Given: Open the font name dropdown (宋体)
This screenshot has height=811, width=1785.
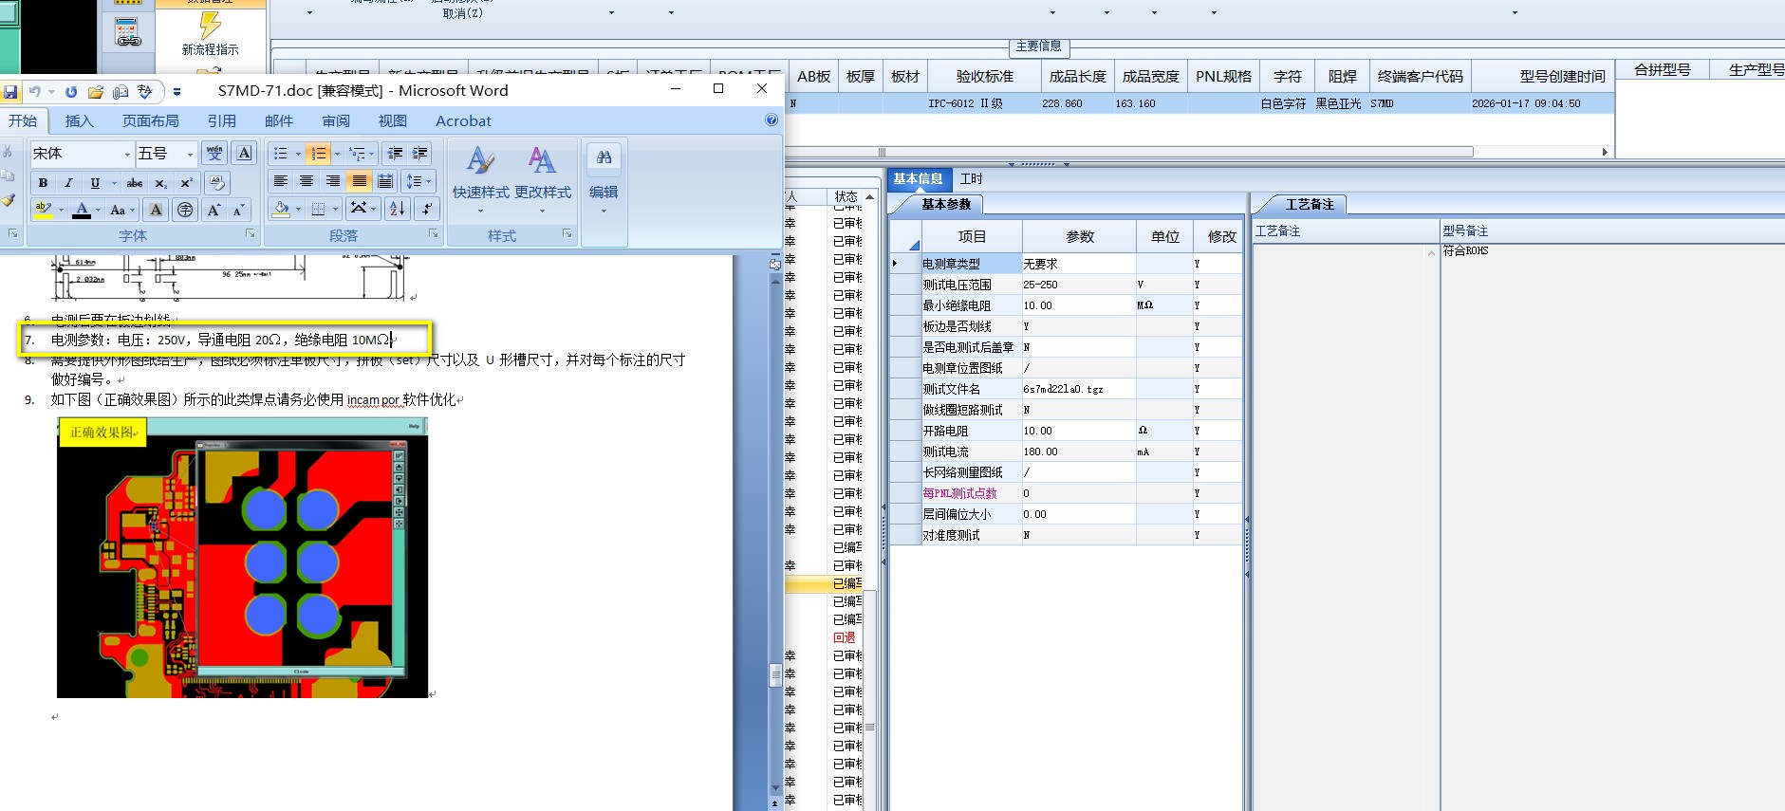Looking at the screenshot, I should point(127,154).
